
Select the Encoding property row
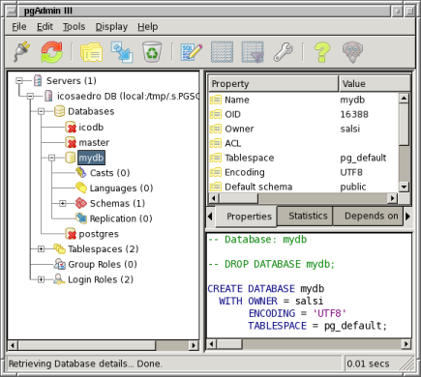coord(304,172)
